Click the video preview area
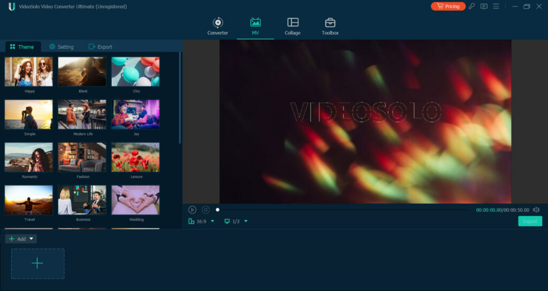Screen dimensions: 548x291 pos(365,121)
